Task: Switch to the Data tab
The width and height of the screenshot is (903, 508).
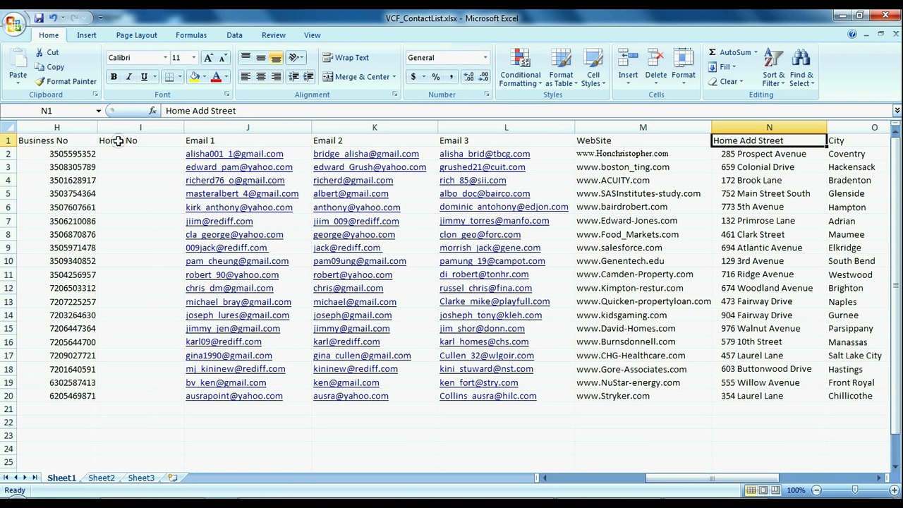Action: coord(235,35)
